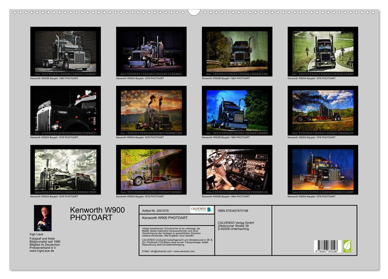Open the www.IngoLaue.de website link
Image resolution: width=388 pixels, height=279 pixels.
(42, 251)
